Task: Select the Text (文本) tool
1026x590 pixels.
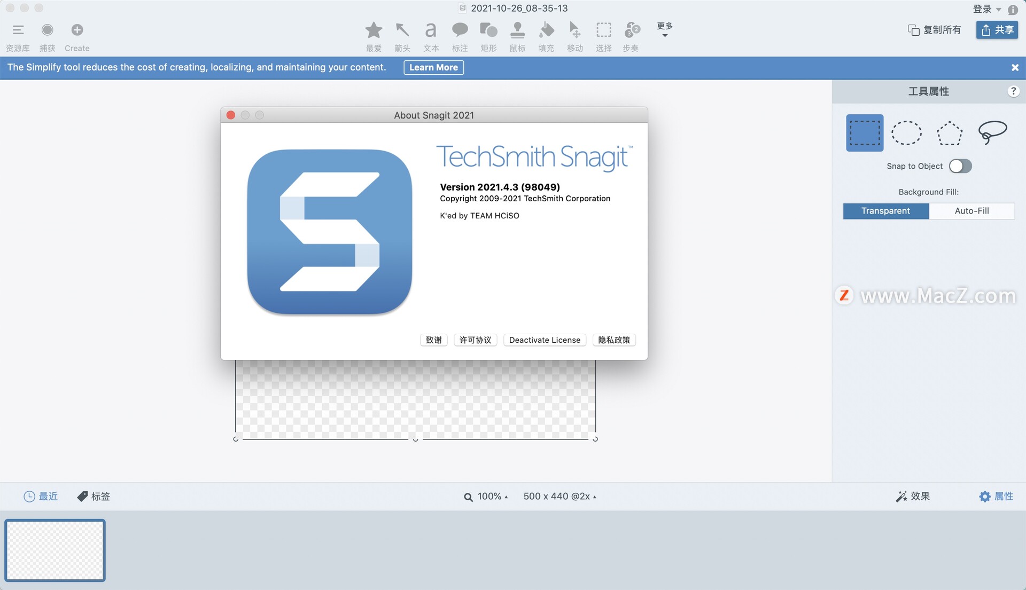Action: pos(431,37)
